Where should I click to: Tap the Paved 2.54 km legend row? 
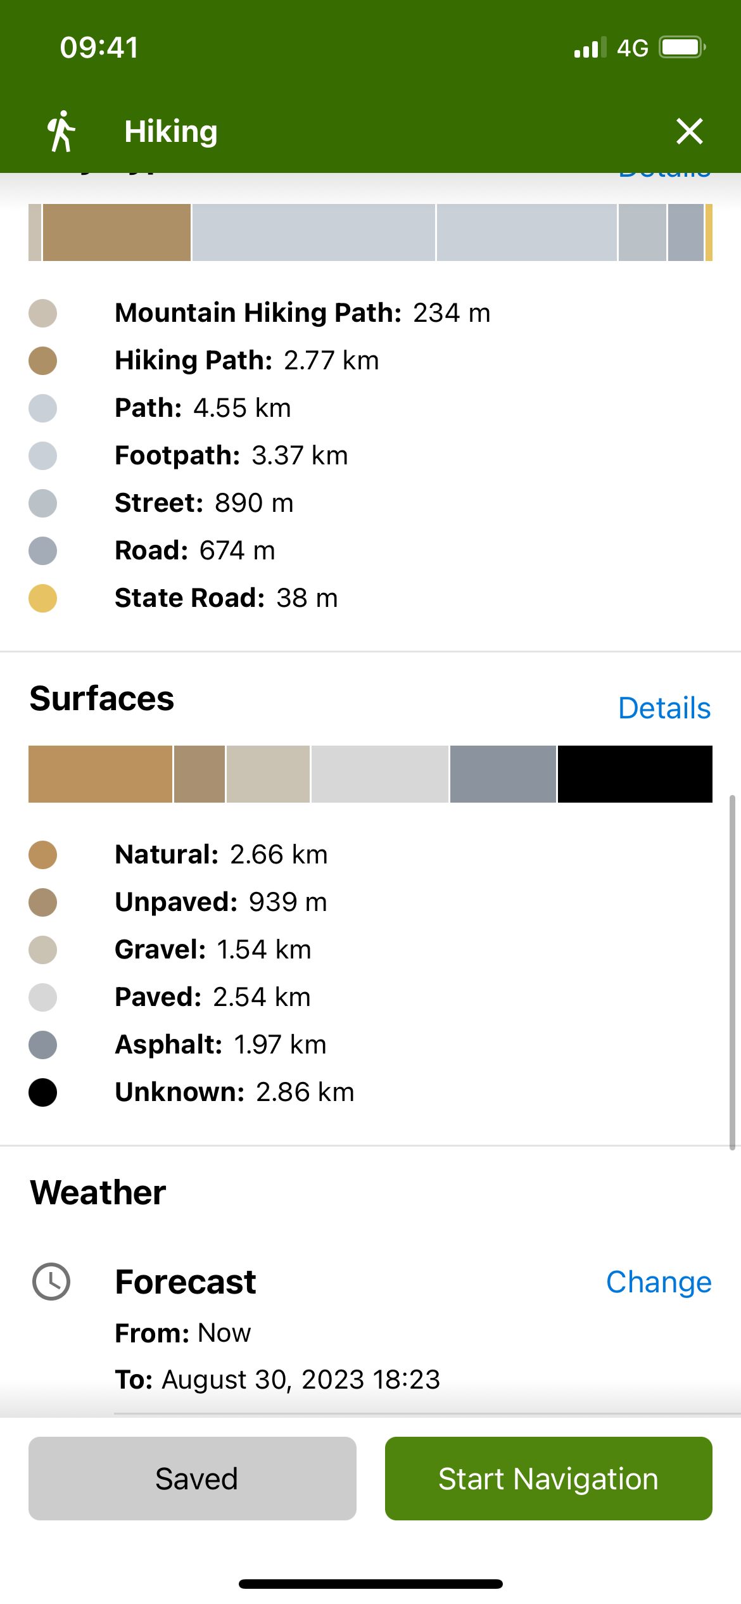(x=213, y=997)
